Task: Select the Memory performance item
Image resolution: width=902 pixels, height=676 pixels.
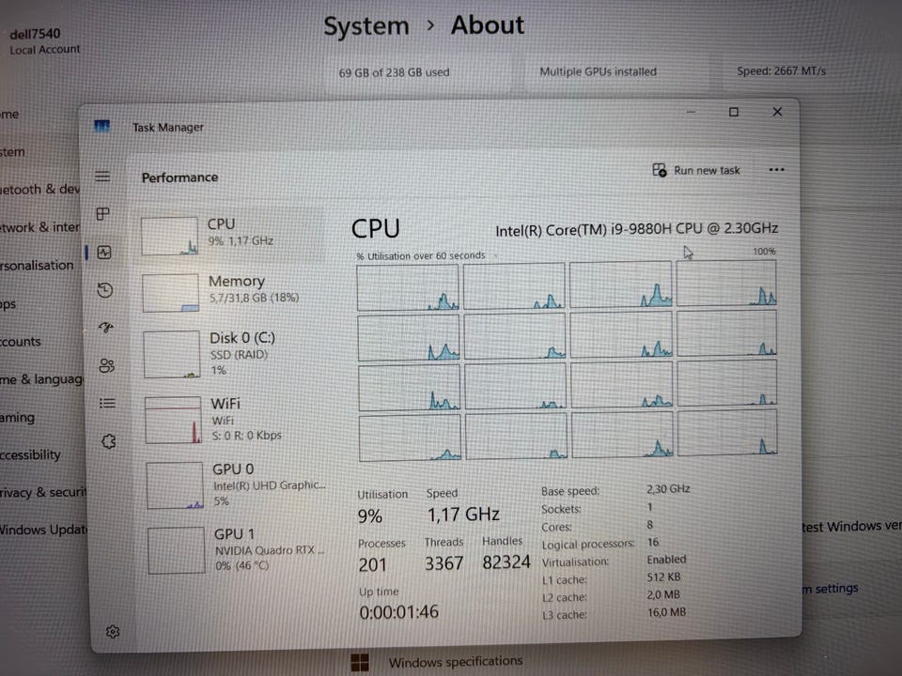Action: tap(233, 289)
